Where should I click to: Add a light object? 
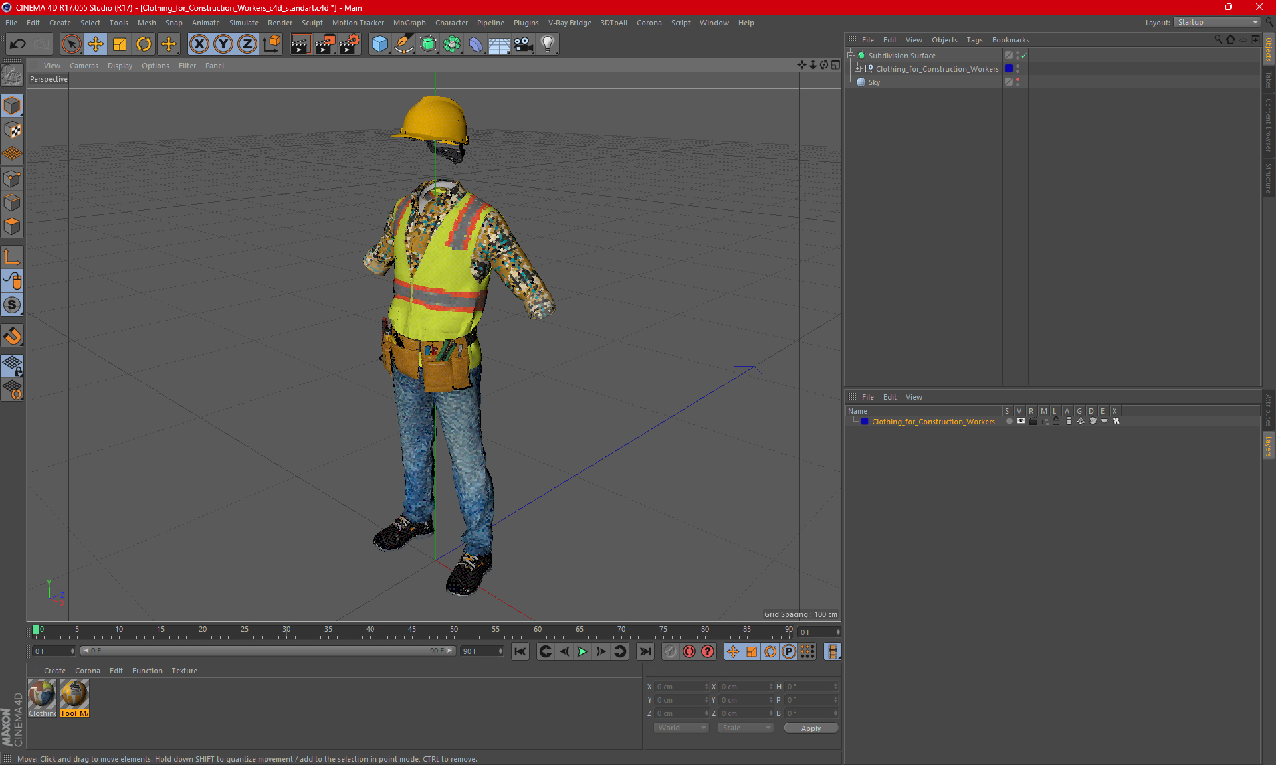pyautogui.click(x=548, y=44)
